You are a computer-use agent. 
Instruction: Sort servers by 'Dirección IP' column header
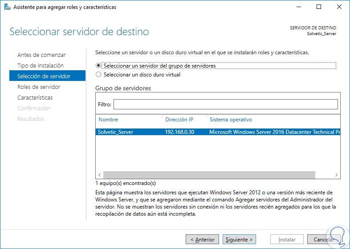tap(179, 120)
